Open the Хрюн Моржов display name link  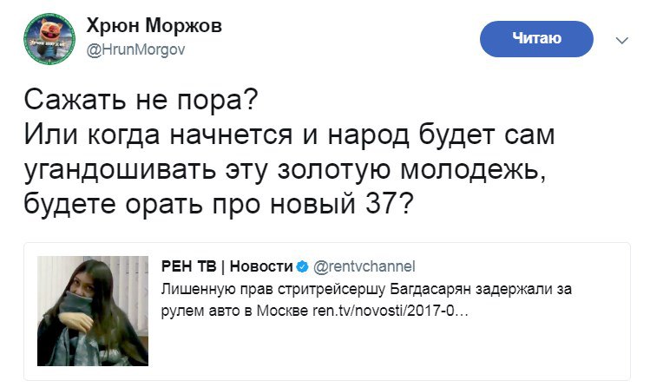click(x=154, y=26)
